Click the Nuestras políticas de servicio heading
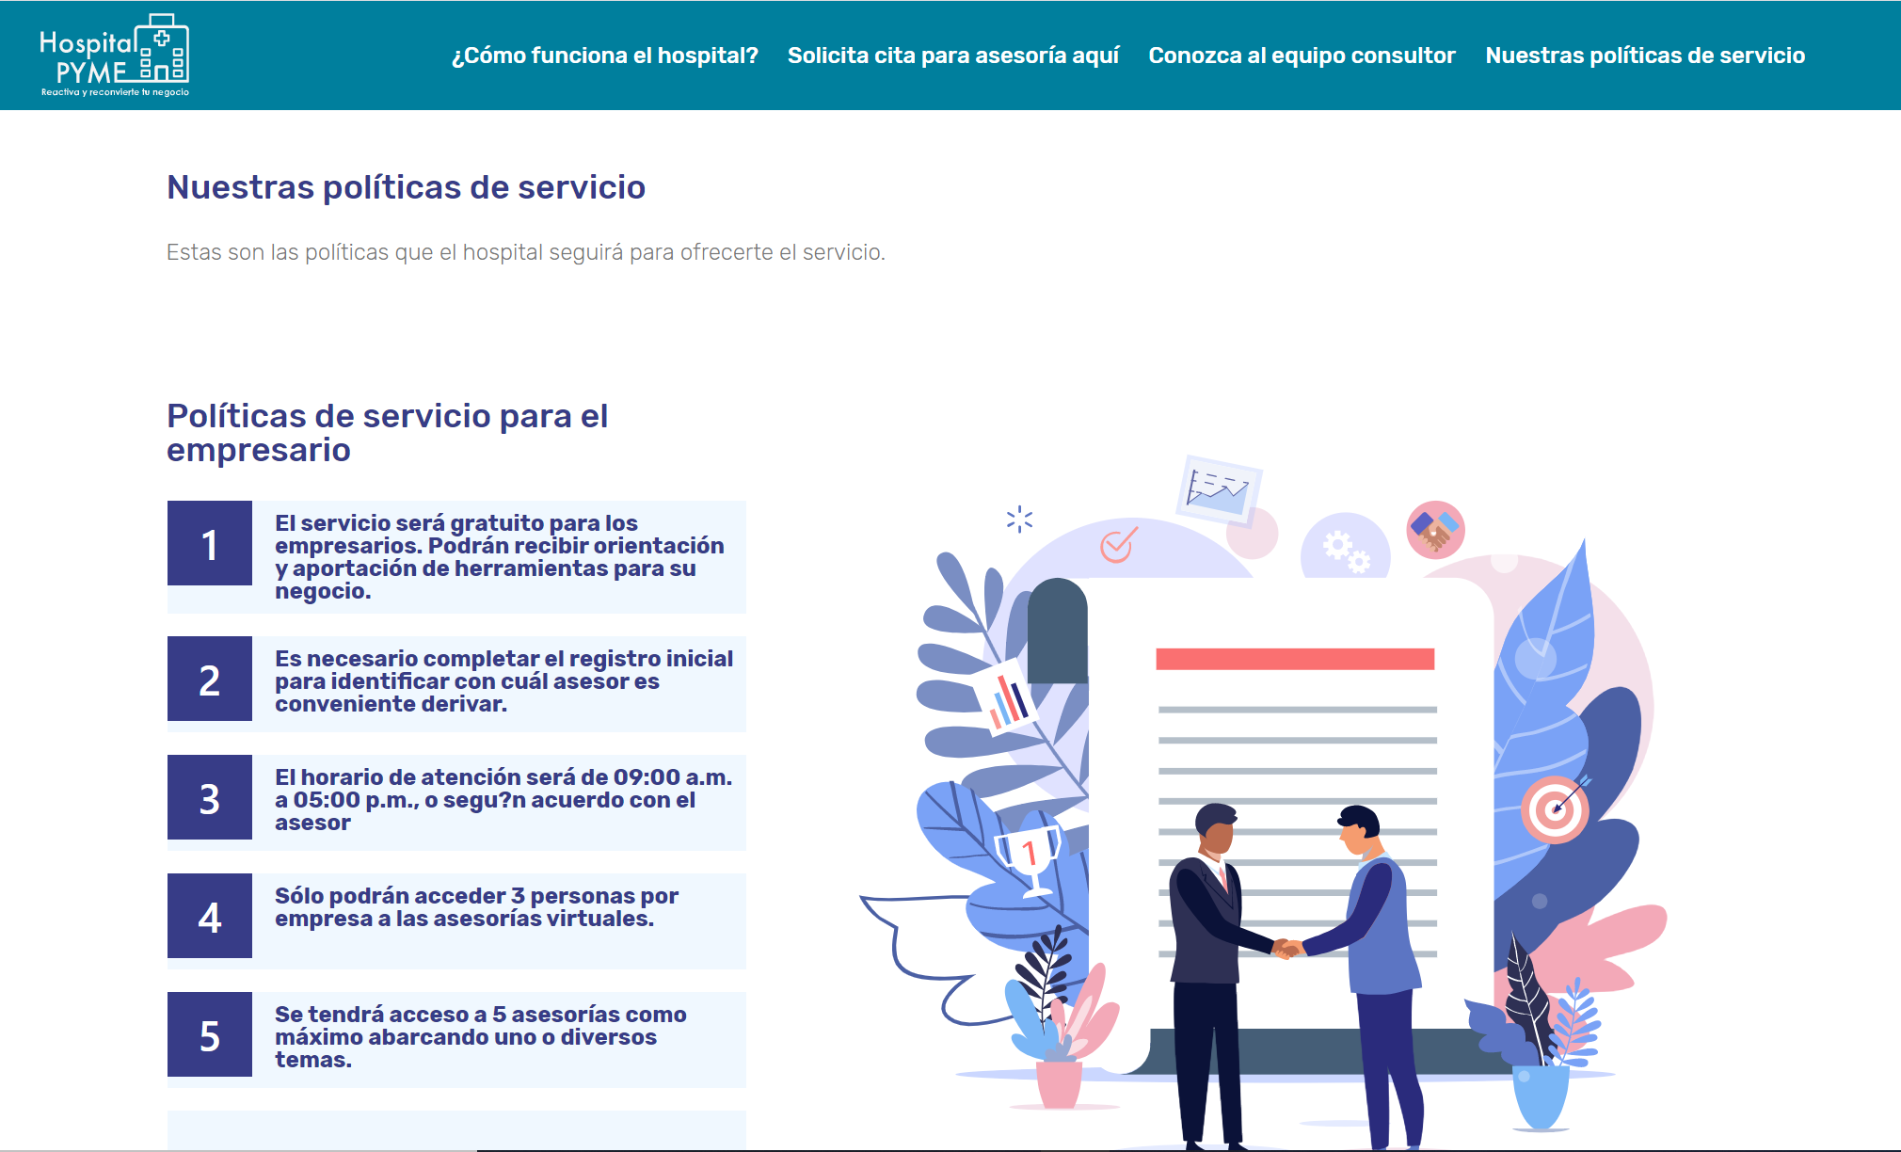The image size is (1901, 1152). (x=406, y=187)
